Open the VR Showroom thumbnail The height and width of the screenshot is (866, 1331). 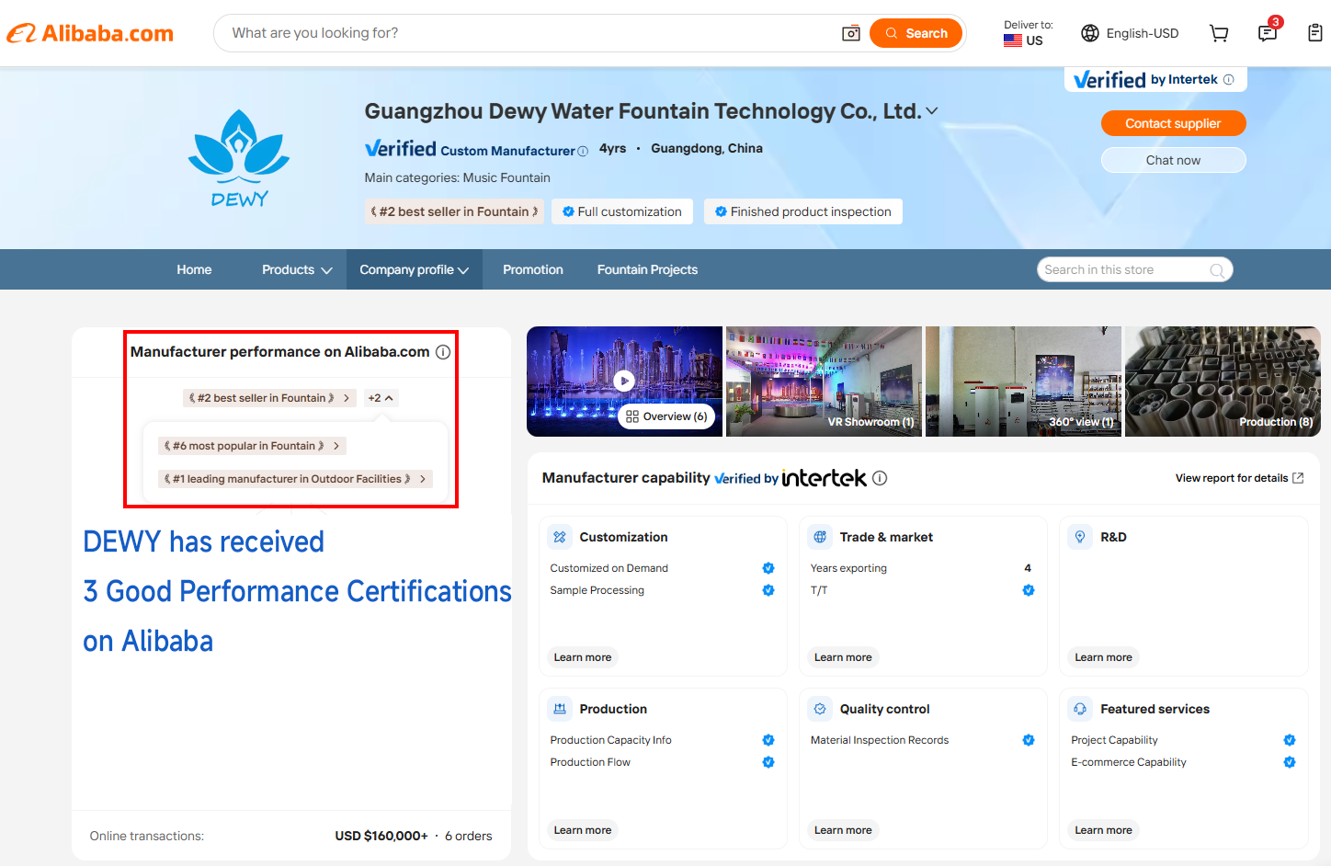click(x=824, y=382)
